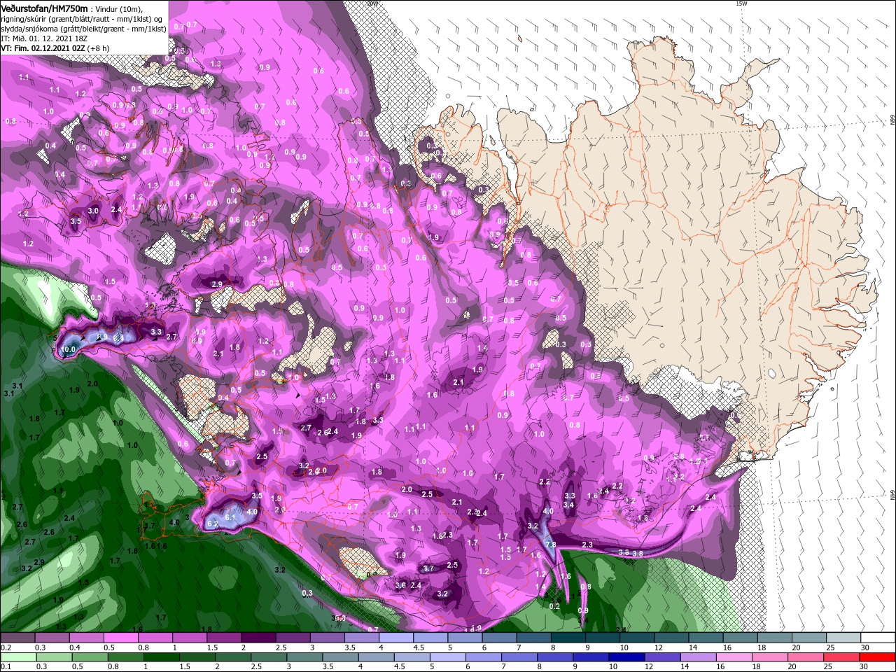The image size is (896, 672).
Task: Pick the darkest green 1–1.5 rain legend swatch
Action: [163, 657]
